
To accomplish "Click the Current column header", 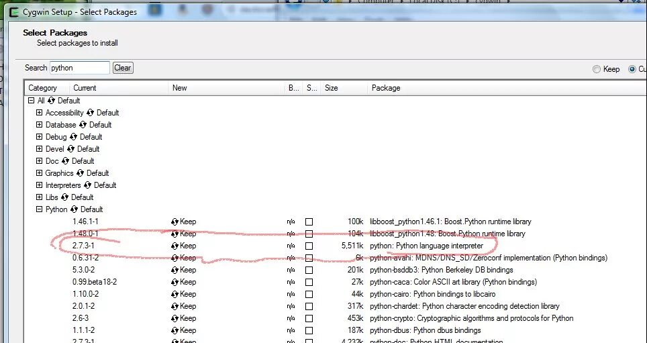I will [118, 88].
